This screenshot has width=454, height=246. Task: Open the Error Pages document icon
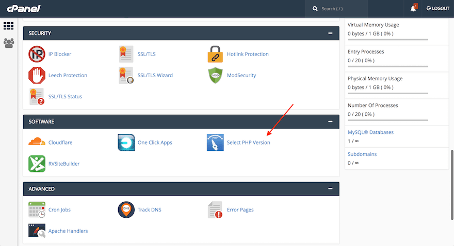[x=215, y=209]
